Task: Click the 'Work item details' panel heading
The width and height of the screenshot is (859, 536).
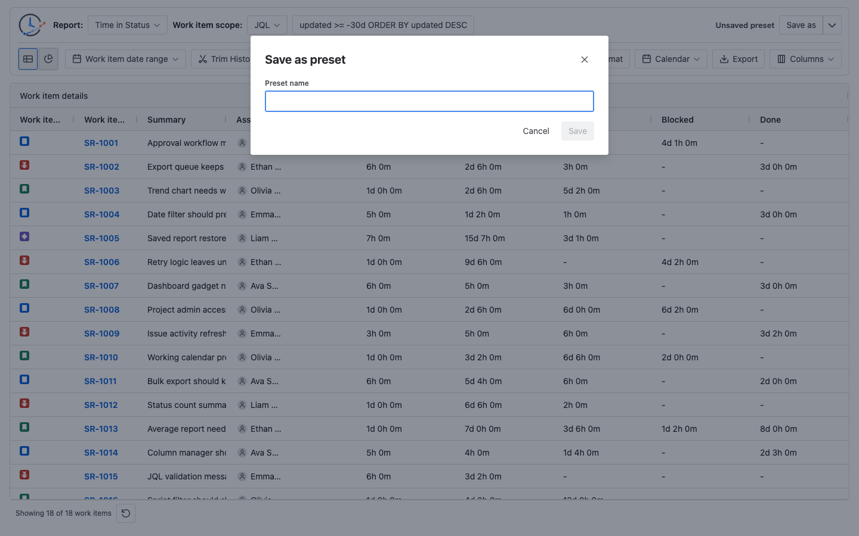Action: (54, 96)
